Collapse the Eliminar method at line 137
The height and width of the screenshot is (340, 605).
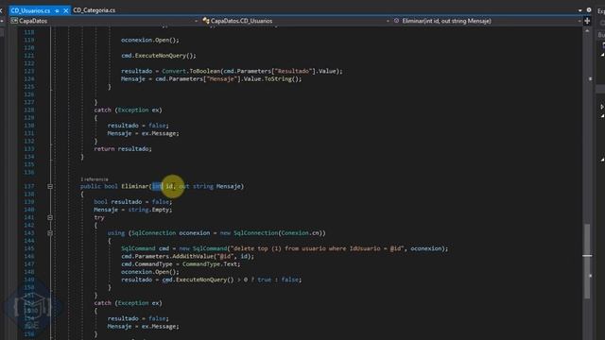(x=50, y=187)
